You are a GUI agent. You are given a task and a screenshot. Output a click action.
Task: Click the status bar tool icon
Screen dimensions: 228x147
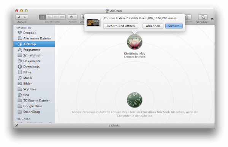click(17, 125)
